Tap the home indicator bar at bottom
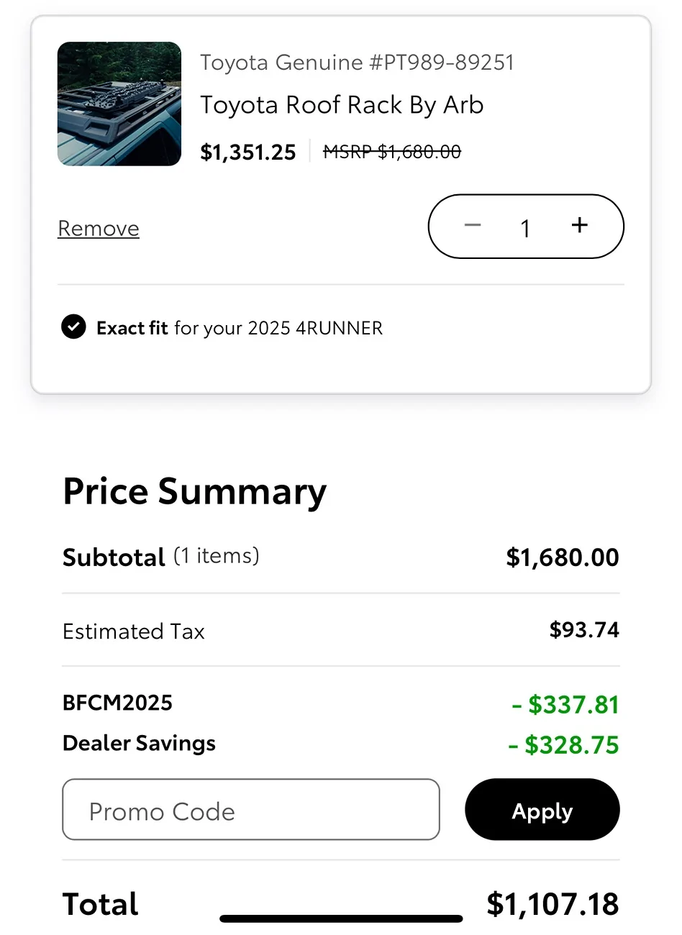This screenshot has width=682, height=935. coord(341,918)
